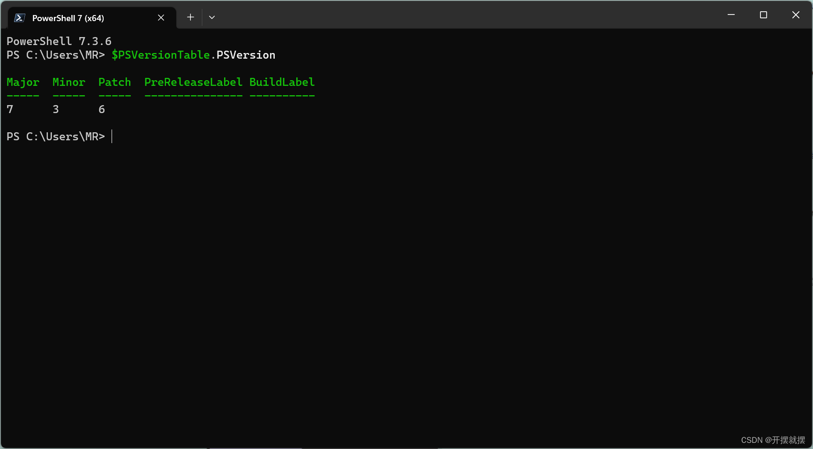The width and height of the screenshot is (813, 449).
Task: Click the PowerShell icon in the tab
Action: [x=20, y=18]
